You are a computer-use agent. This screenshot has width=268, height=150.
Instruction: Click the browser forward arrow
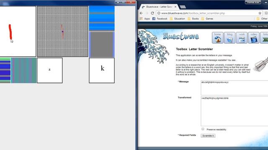[147, 13]
